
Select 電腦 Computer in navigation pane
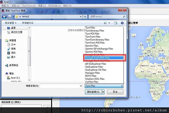tap(10, 73)
